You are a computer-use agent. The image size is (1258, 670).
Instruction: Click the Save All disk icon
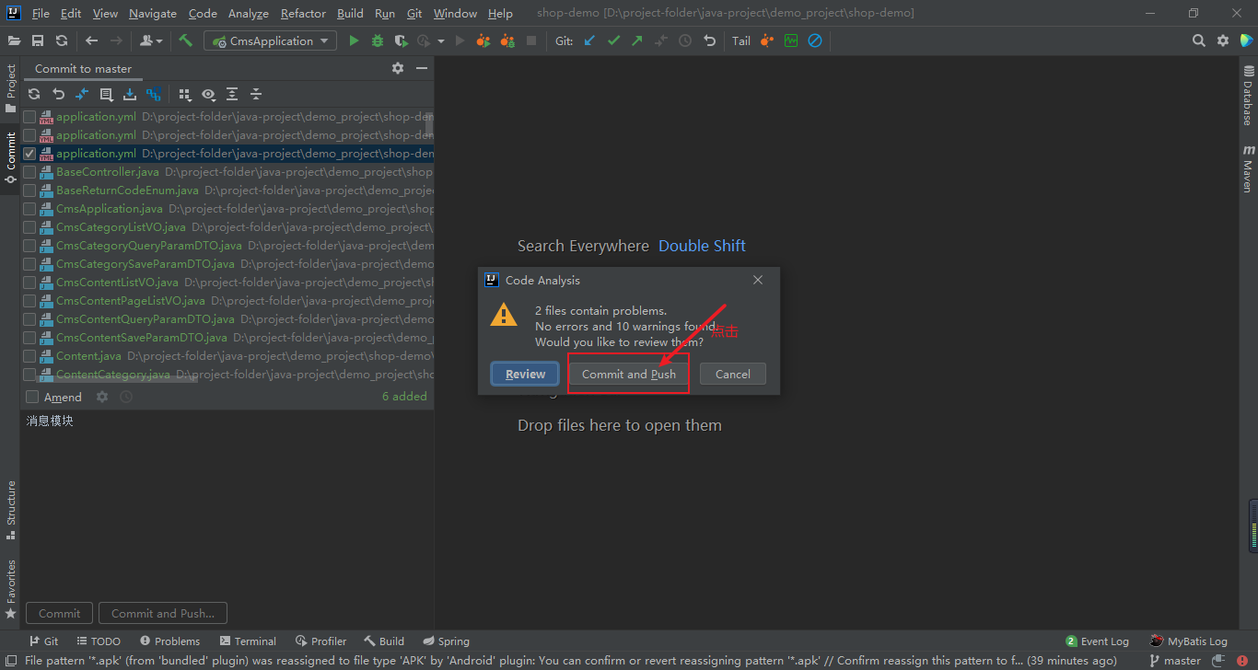[38, 40]
